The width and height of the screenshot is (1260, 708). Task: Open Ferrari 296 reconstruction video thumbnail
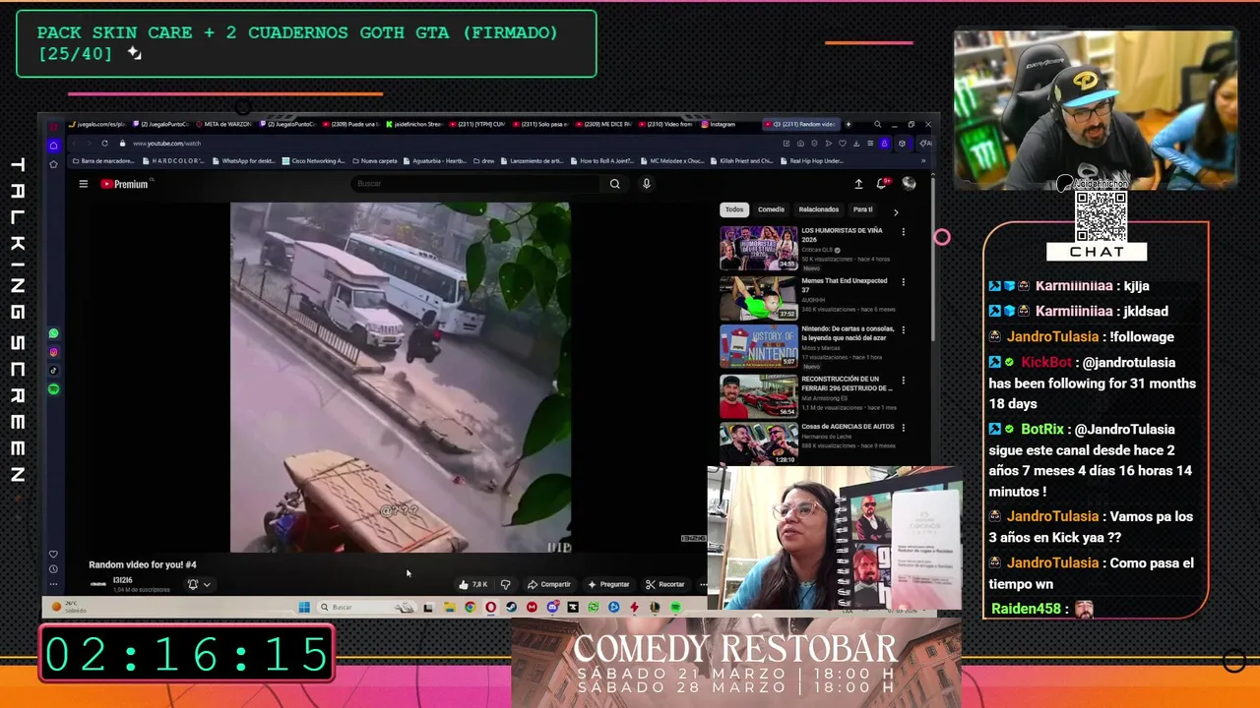point(759,394)
